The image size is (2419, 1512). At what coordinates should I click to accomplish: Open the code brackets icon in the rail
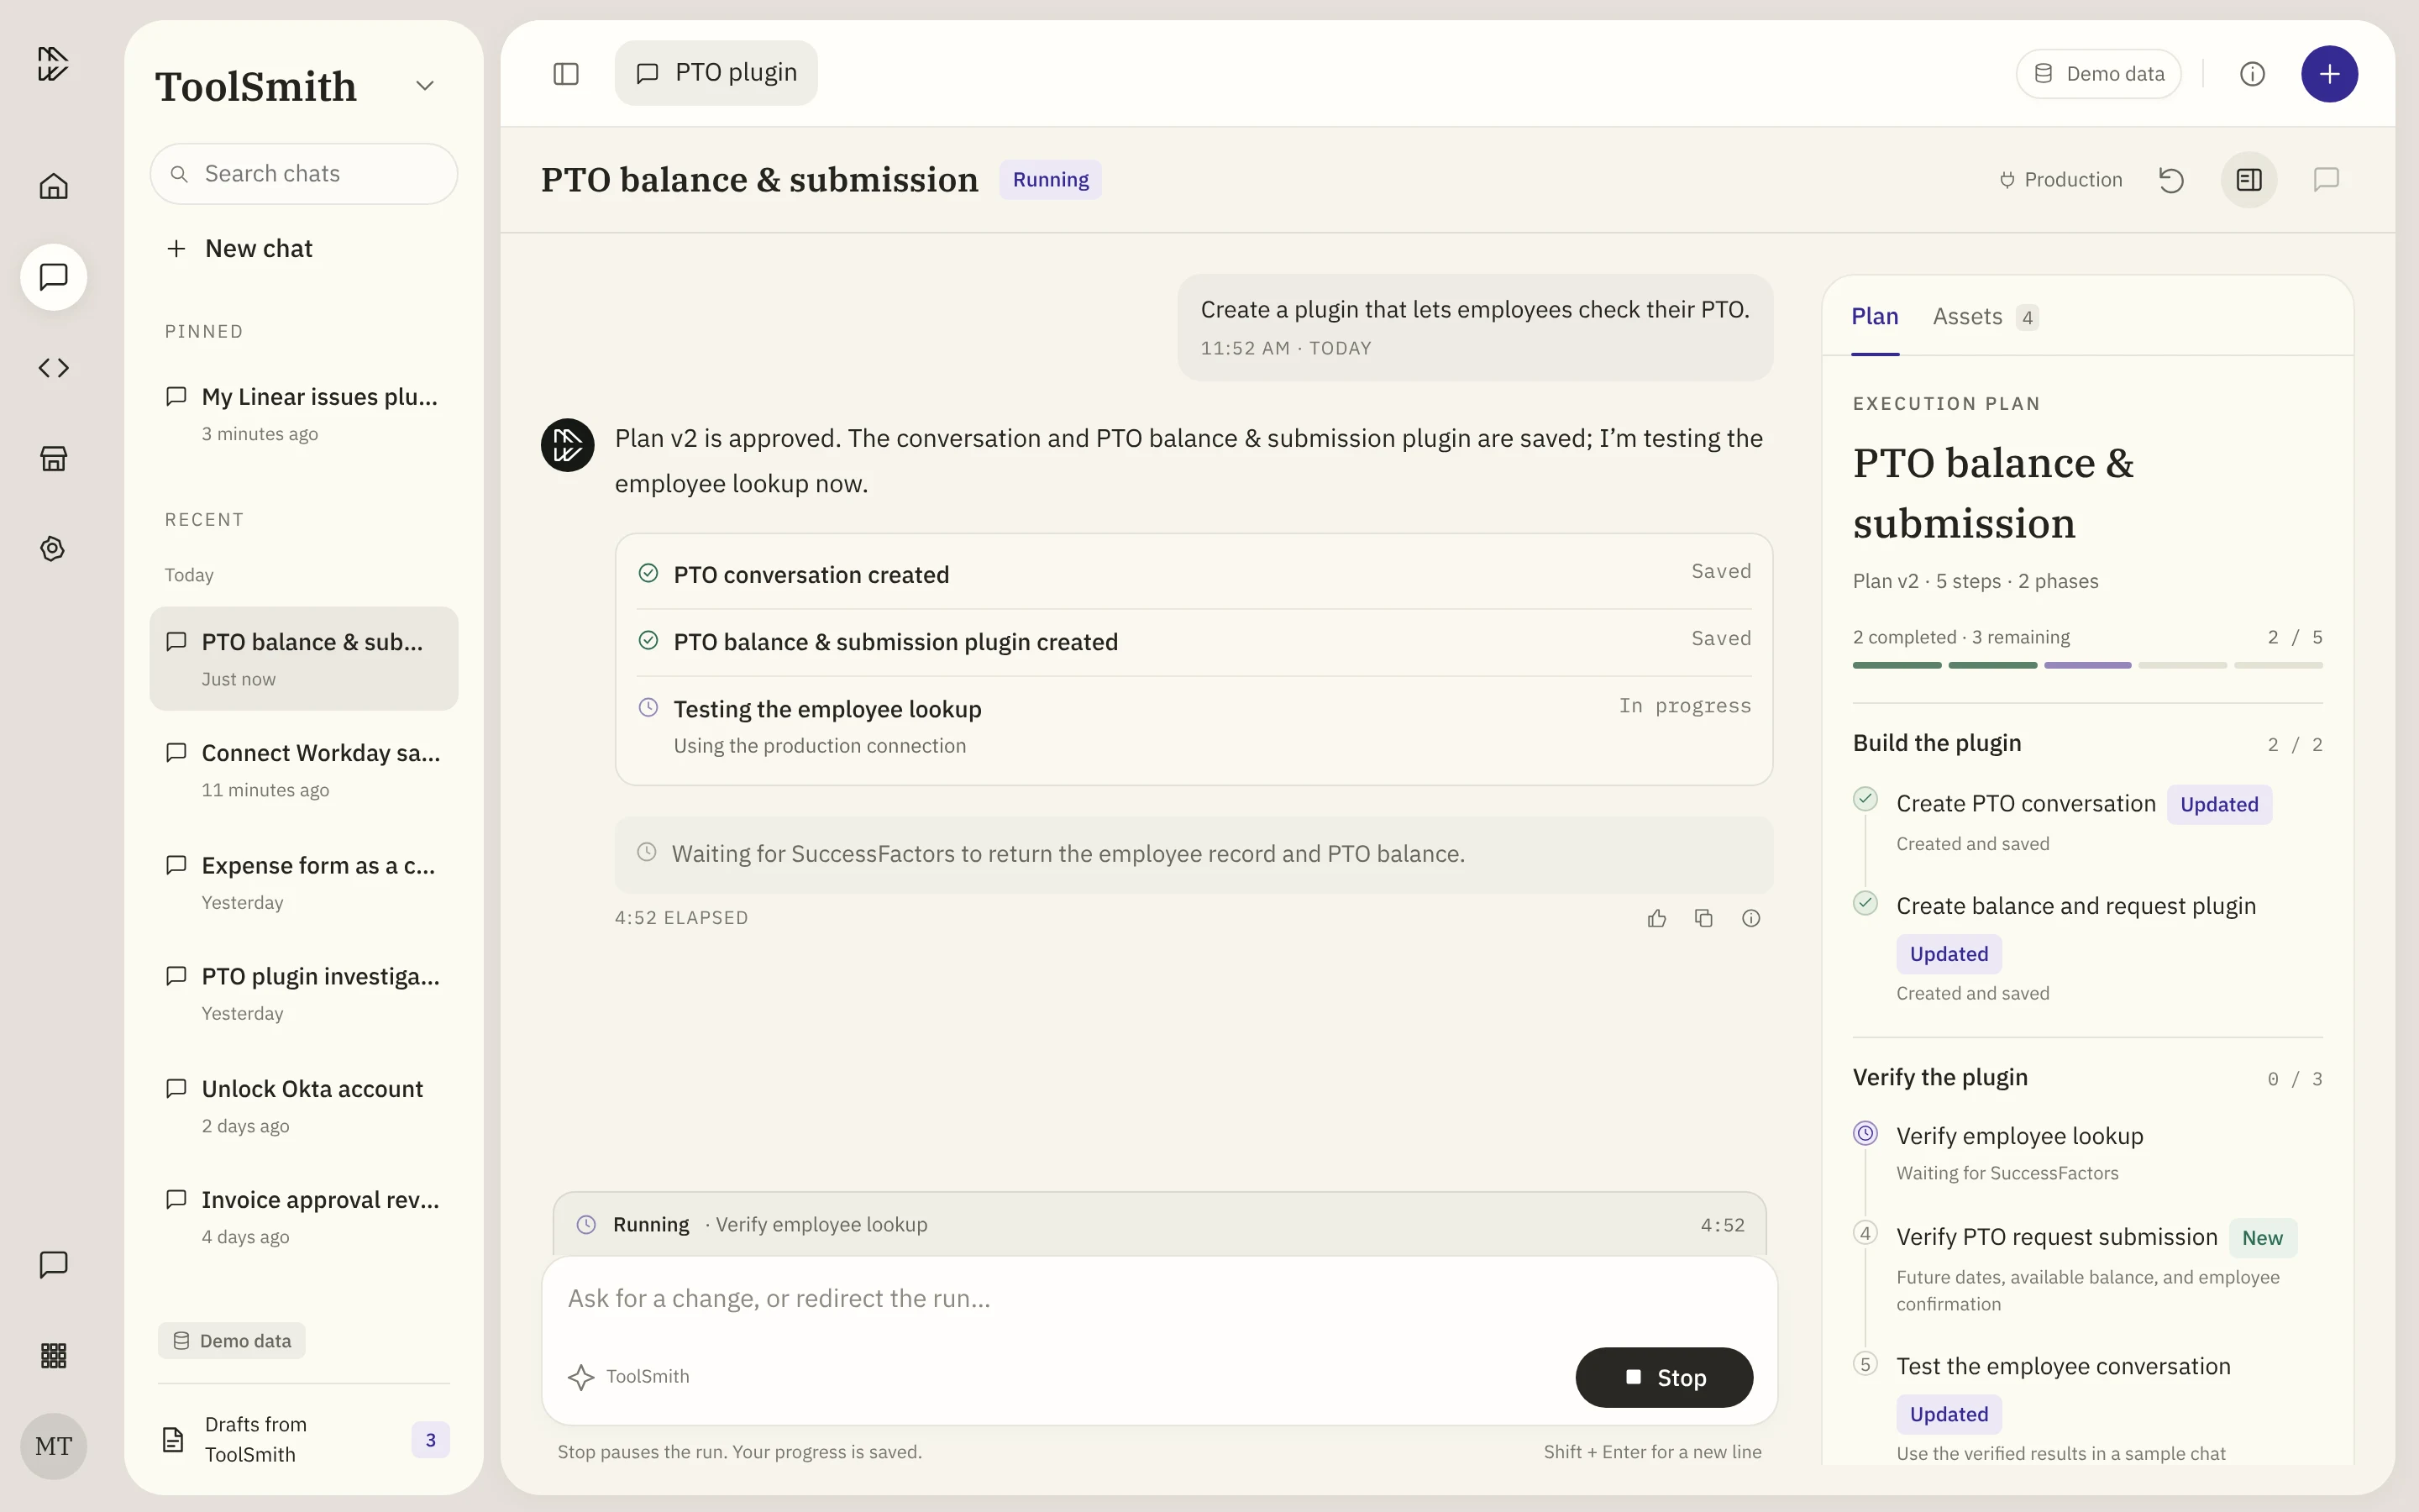(53, 368)
